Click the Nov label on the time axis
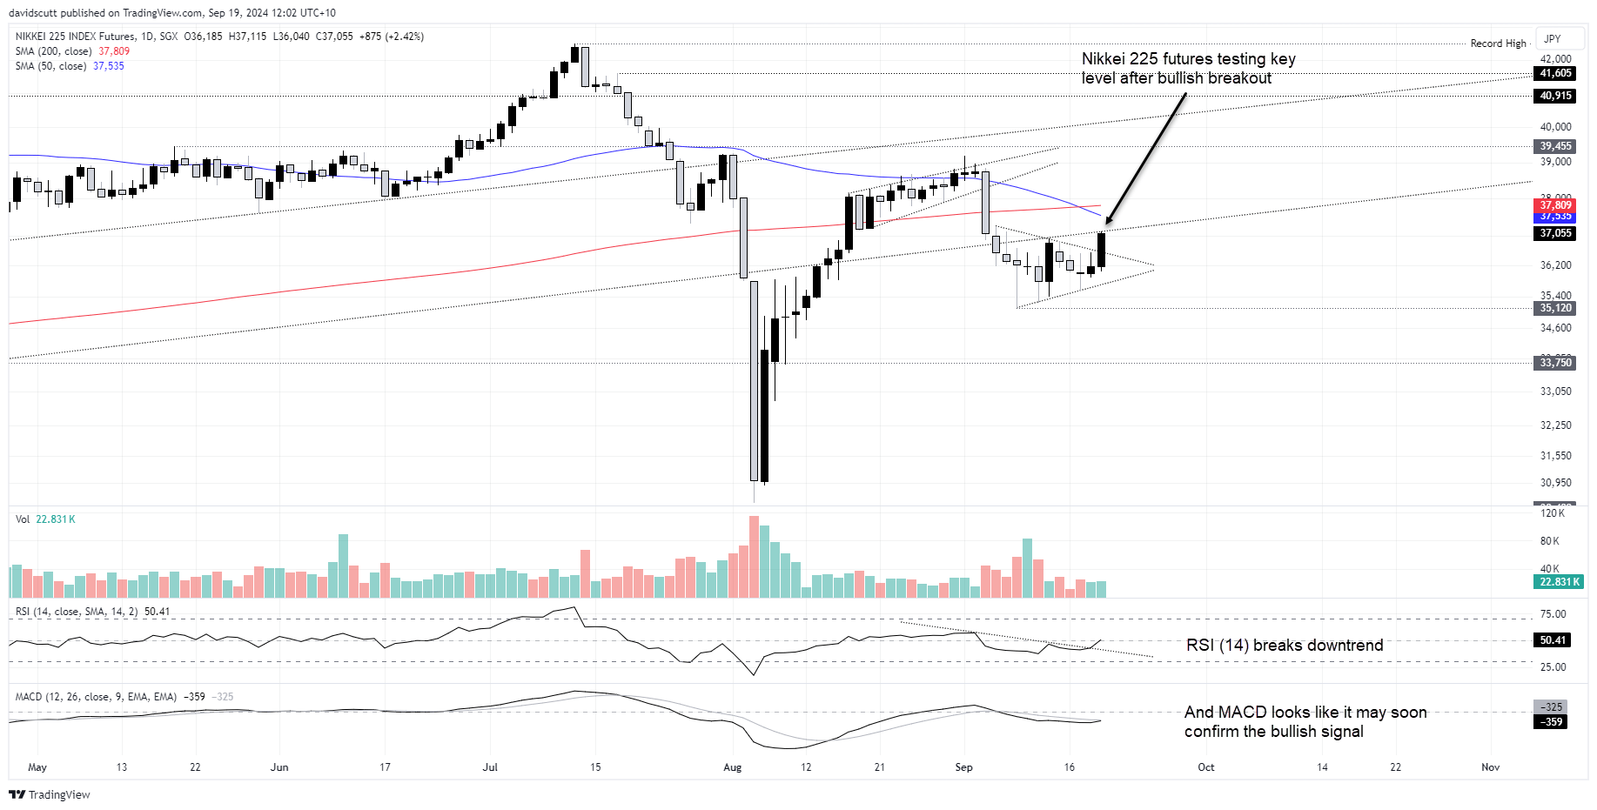1597x810 pixels. pos(1491,767)
